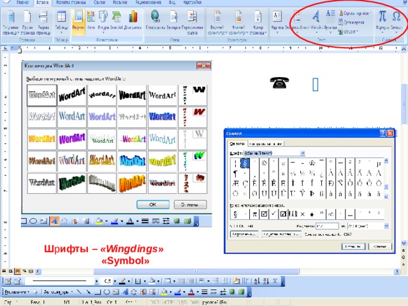The width and height of the screenshot is (408, 306).
Task: Click Cancel in the Symbol dialog
Action: [380, 247]
